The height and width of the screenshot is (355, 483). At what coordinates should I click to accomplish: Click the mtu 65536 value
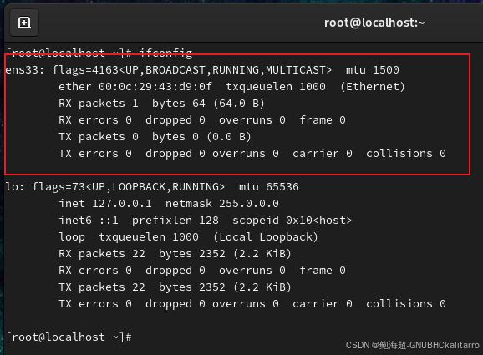click(269, 187)
